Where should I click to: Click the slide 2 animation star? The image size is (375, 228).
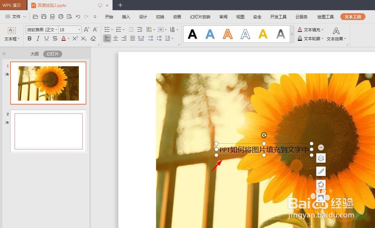(7, 123)
